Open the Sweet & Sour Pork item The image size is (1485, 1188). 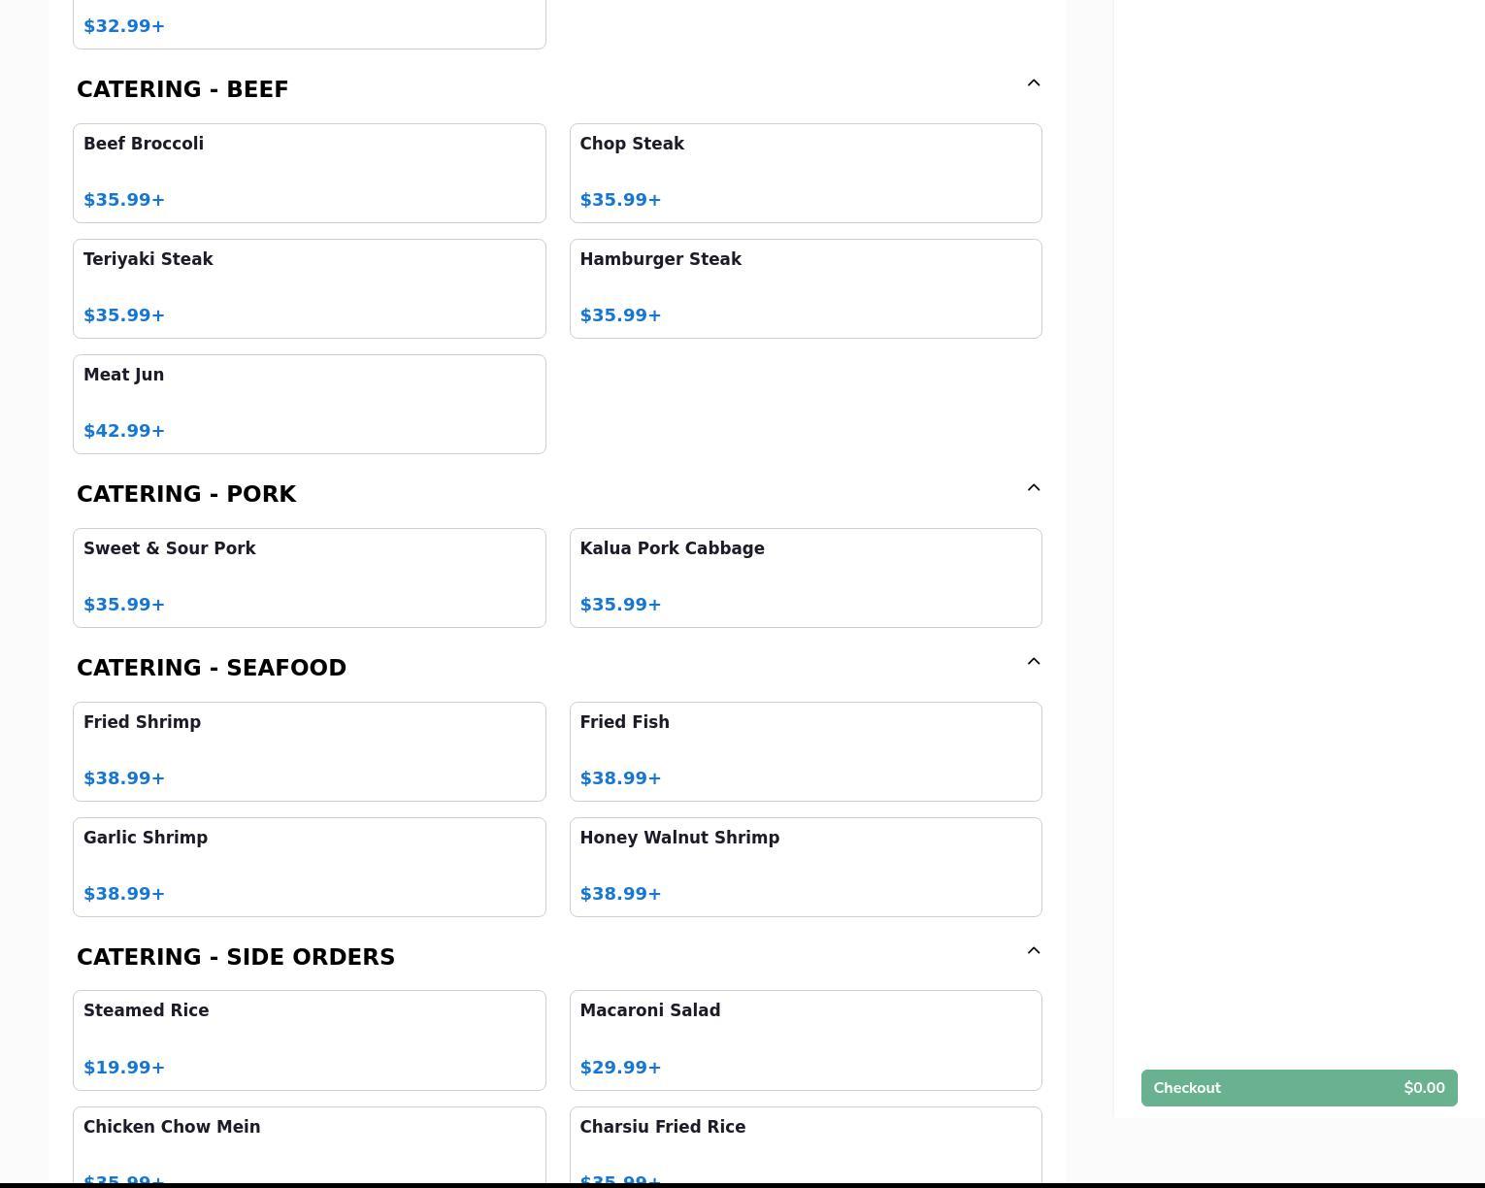pyautogui.click(x=309, y=577)
